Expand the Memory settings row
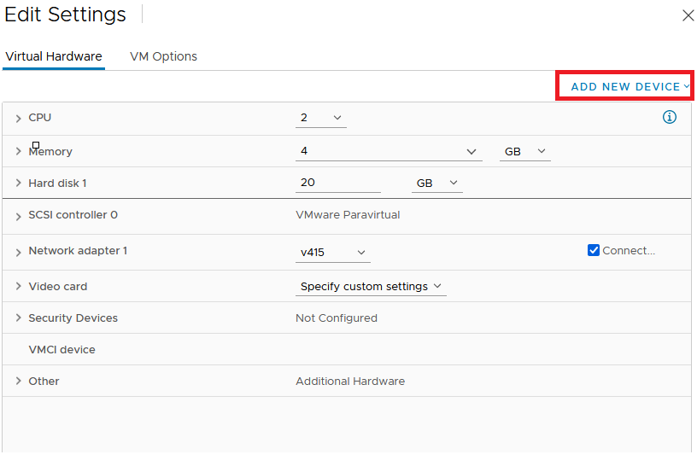The width and height of the screenshot is (697, 472). pyautogui.click(x=18, y=152)
